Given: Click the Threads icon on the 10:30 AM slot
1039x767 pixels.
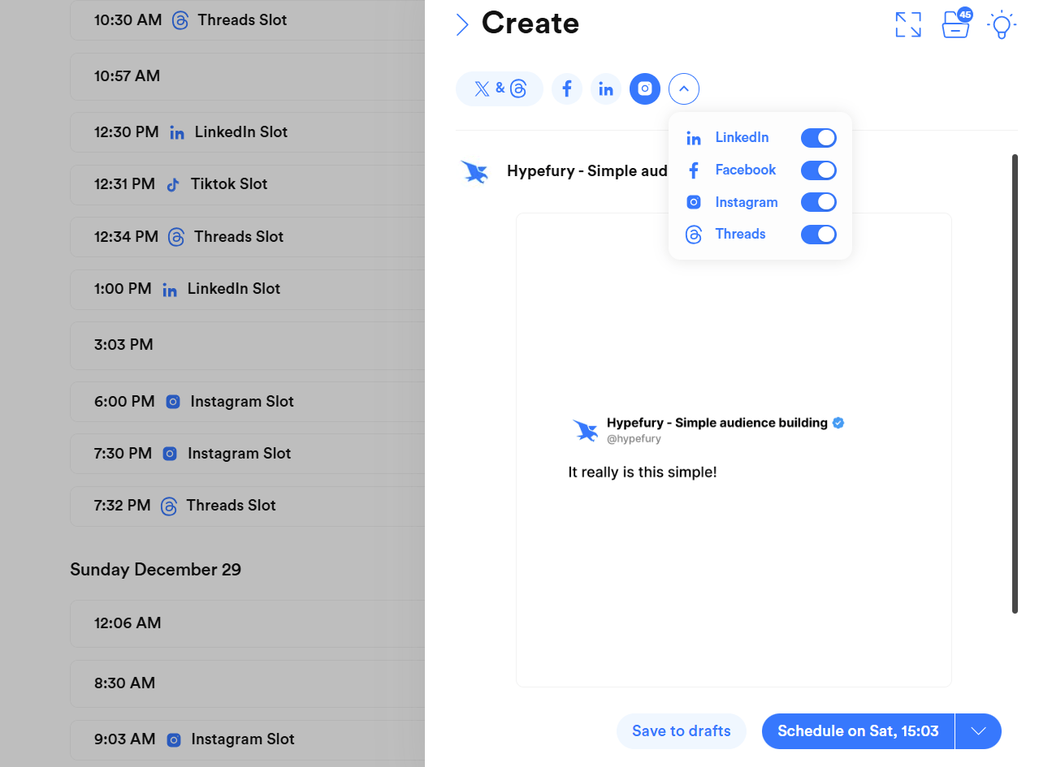Looking at the screenshot, I should [x=180, y=19].
